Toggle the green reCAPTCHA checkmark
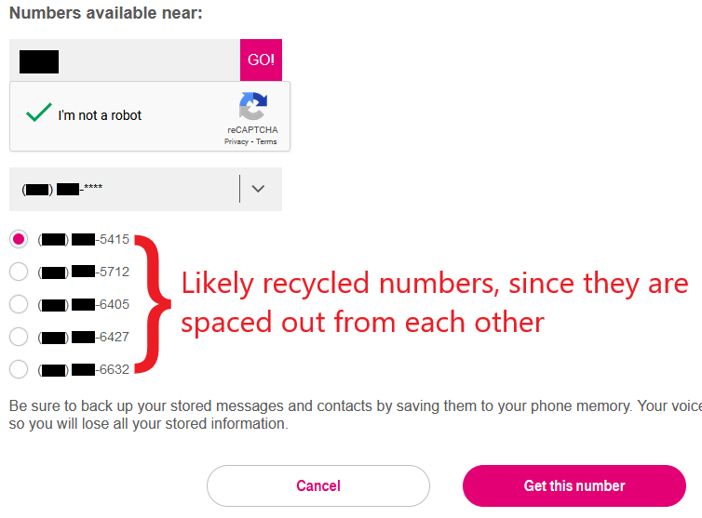The image size is (702, 518). [38, 113]
